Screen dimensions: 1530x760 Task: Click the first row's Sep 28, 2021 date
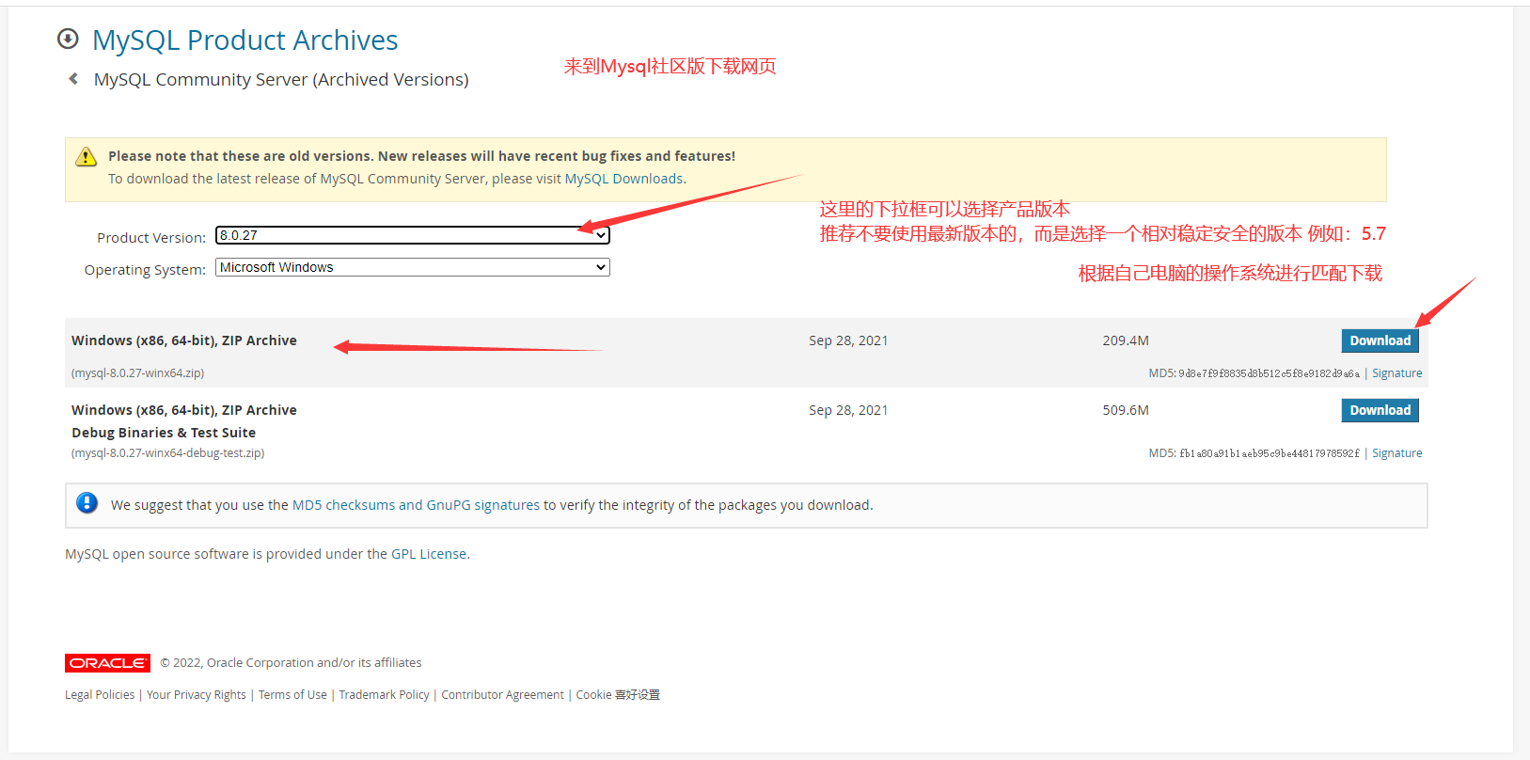[848, 340]
